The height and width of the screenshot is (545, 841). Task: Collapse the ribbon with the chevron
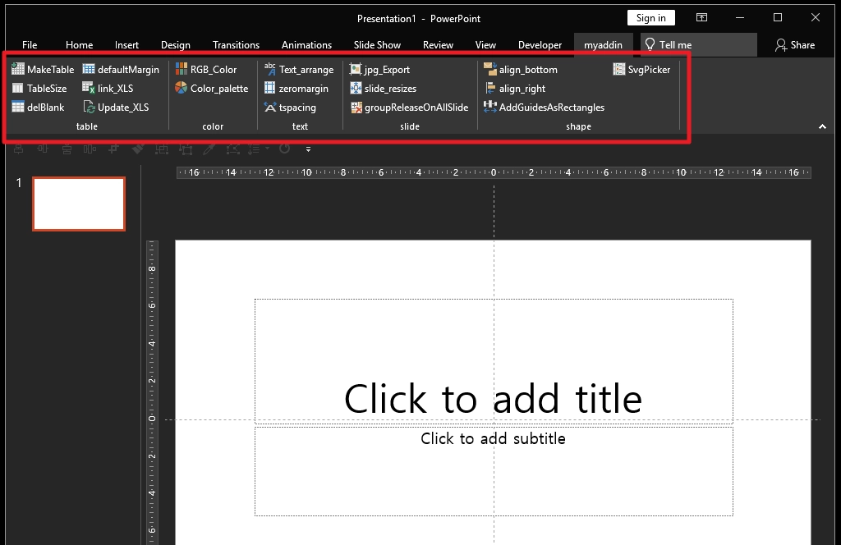[822, 126]
